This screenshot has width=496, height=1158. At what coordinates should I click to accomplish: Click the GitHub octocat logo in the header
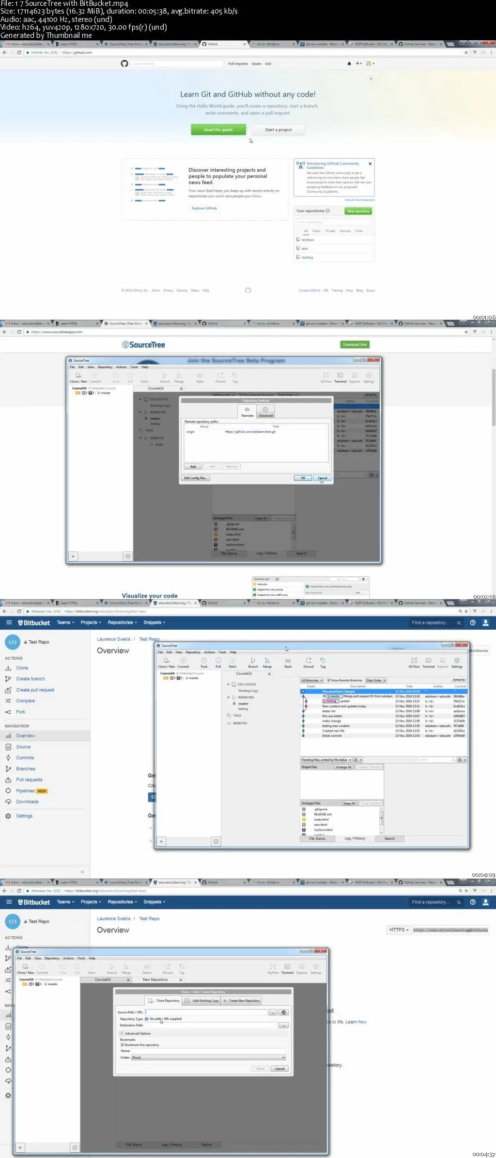(x=124, y=64)
